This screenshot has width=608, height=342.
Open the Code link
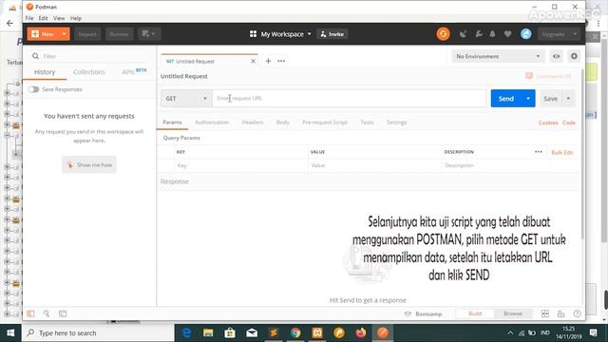click(x=569, y=123)
